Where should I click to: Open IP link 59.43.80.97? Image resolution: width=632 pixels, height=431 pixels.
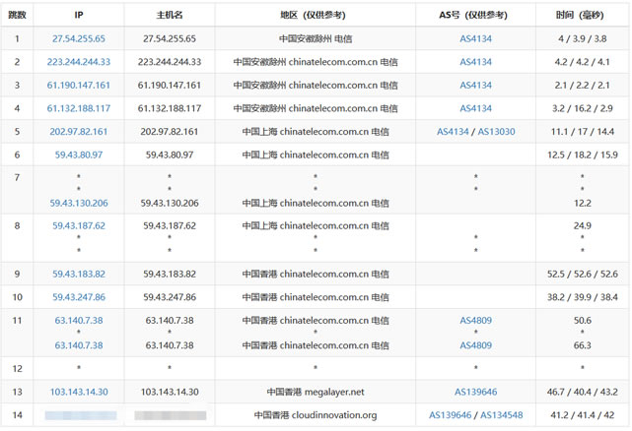[79, 154]
